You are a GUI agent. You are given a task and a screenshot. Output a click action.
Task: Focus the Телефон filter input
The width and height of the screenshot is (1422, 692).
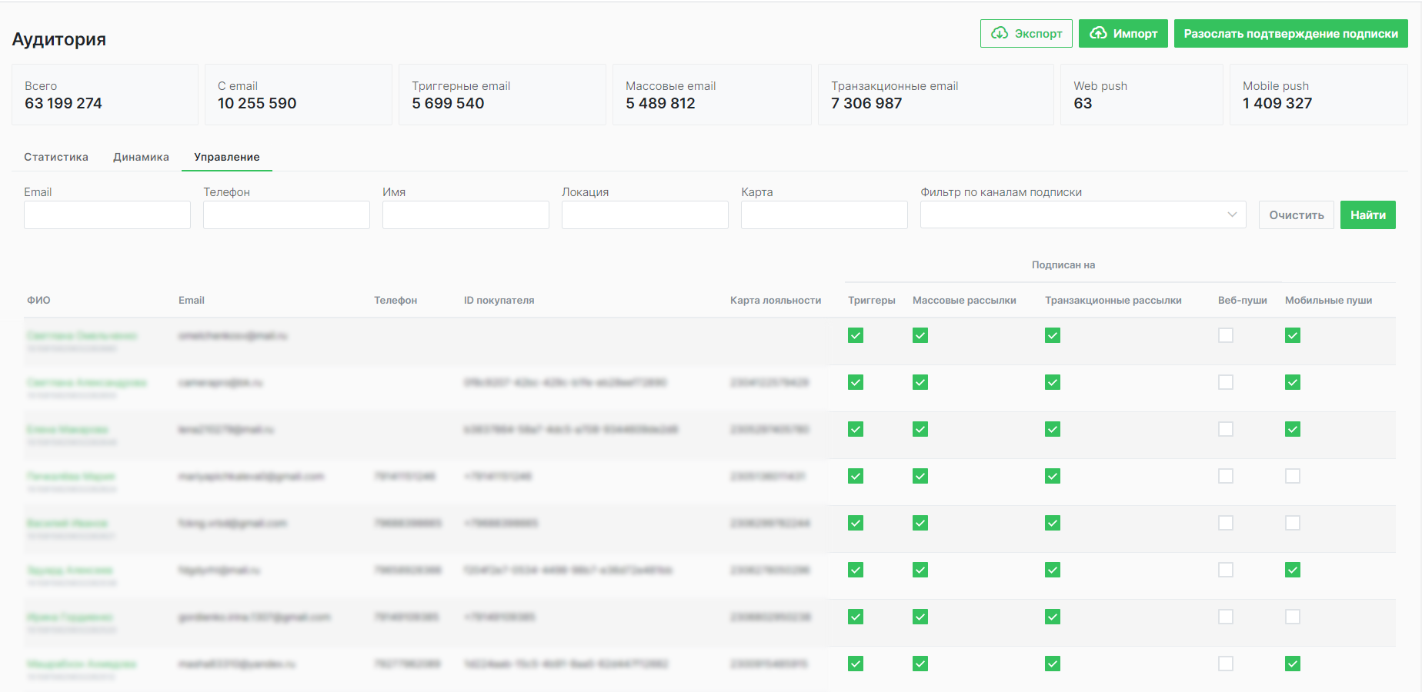point(286,215)
